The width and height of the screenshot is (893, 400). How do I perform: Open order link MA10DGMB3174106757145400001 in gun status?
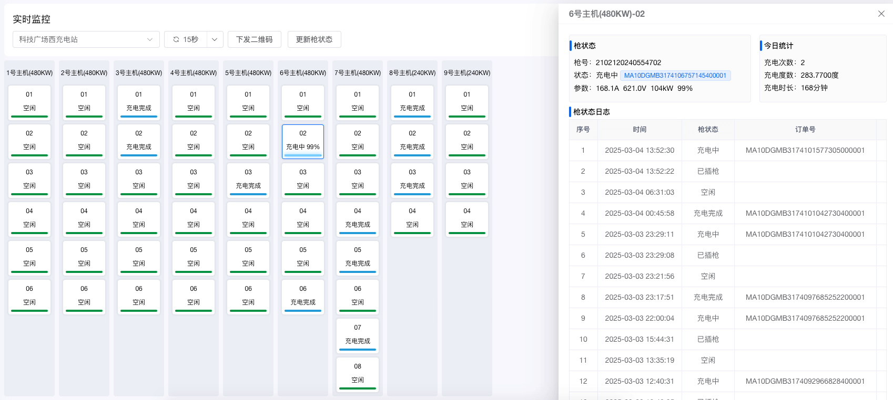(675, 76)
